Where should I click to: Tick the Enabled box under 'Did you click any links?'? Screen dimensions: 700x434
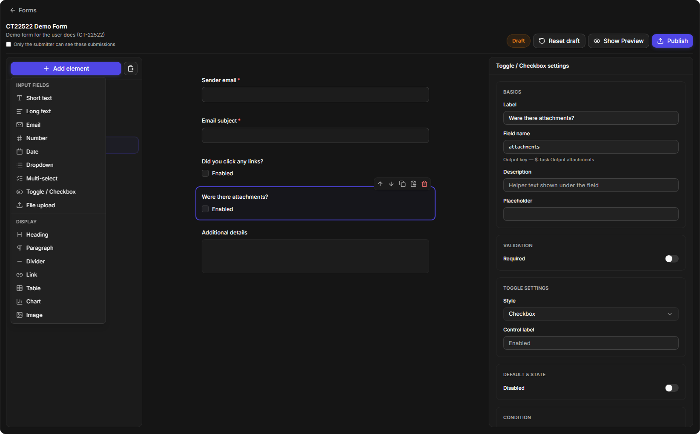click(x=205, y=173)
